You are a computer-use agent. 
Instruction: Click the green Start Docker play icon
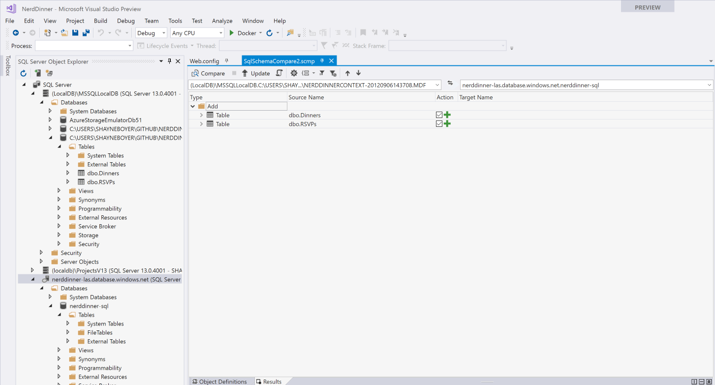[x=232, y=33]
